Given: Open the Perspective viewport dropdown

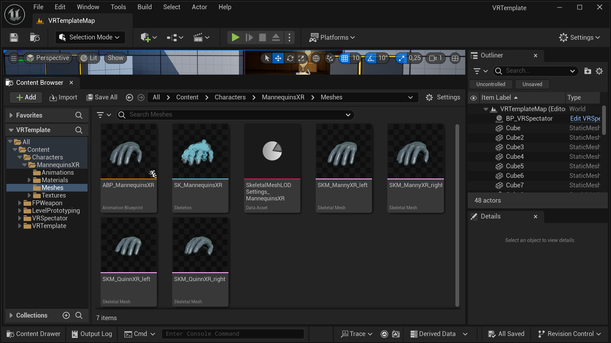Looking at the screenshot, I should click(48, 58).
